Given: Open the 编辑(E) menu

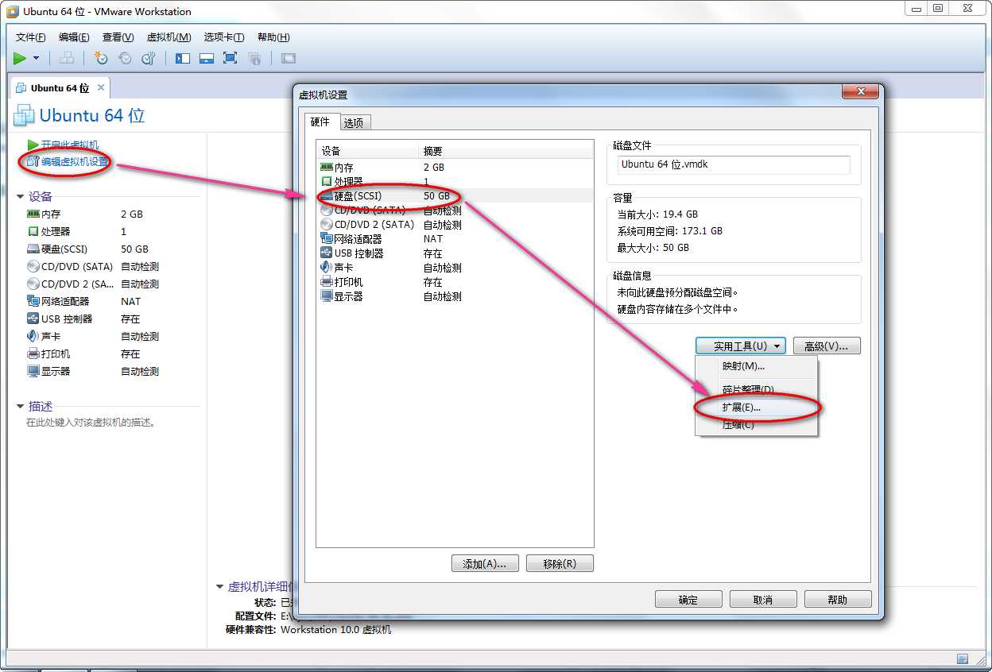Looking at the screenshot, I should coord(74,37).
